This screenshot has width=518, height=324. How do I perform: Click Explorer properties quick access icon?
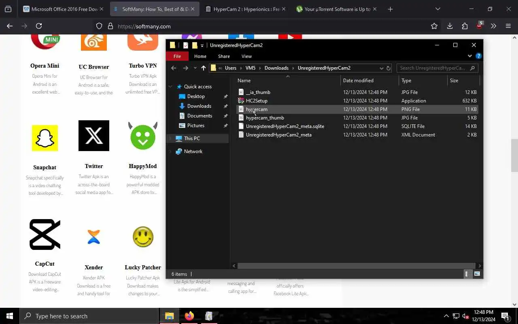(x=186, y=45)
